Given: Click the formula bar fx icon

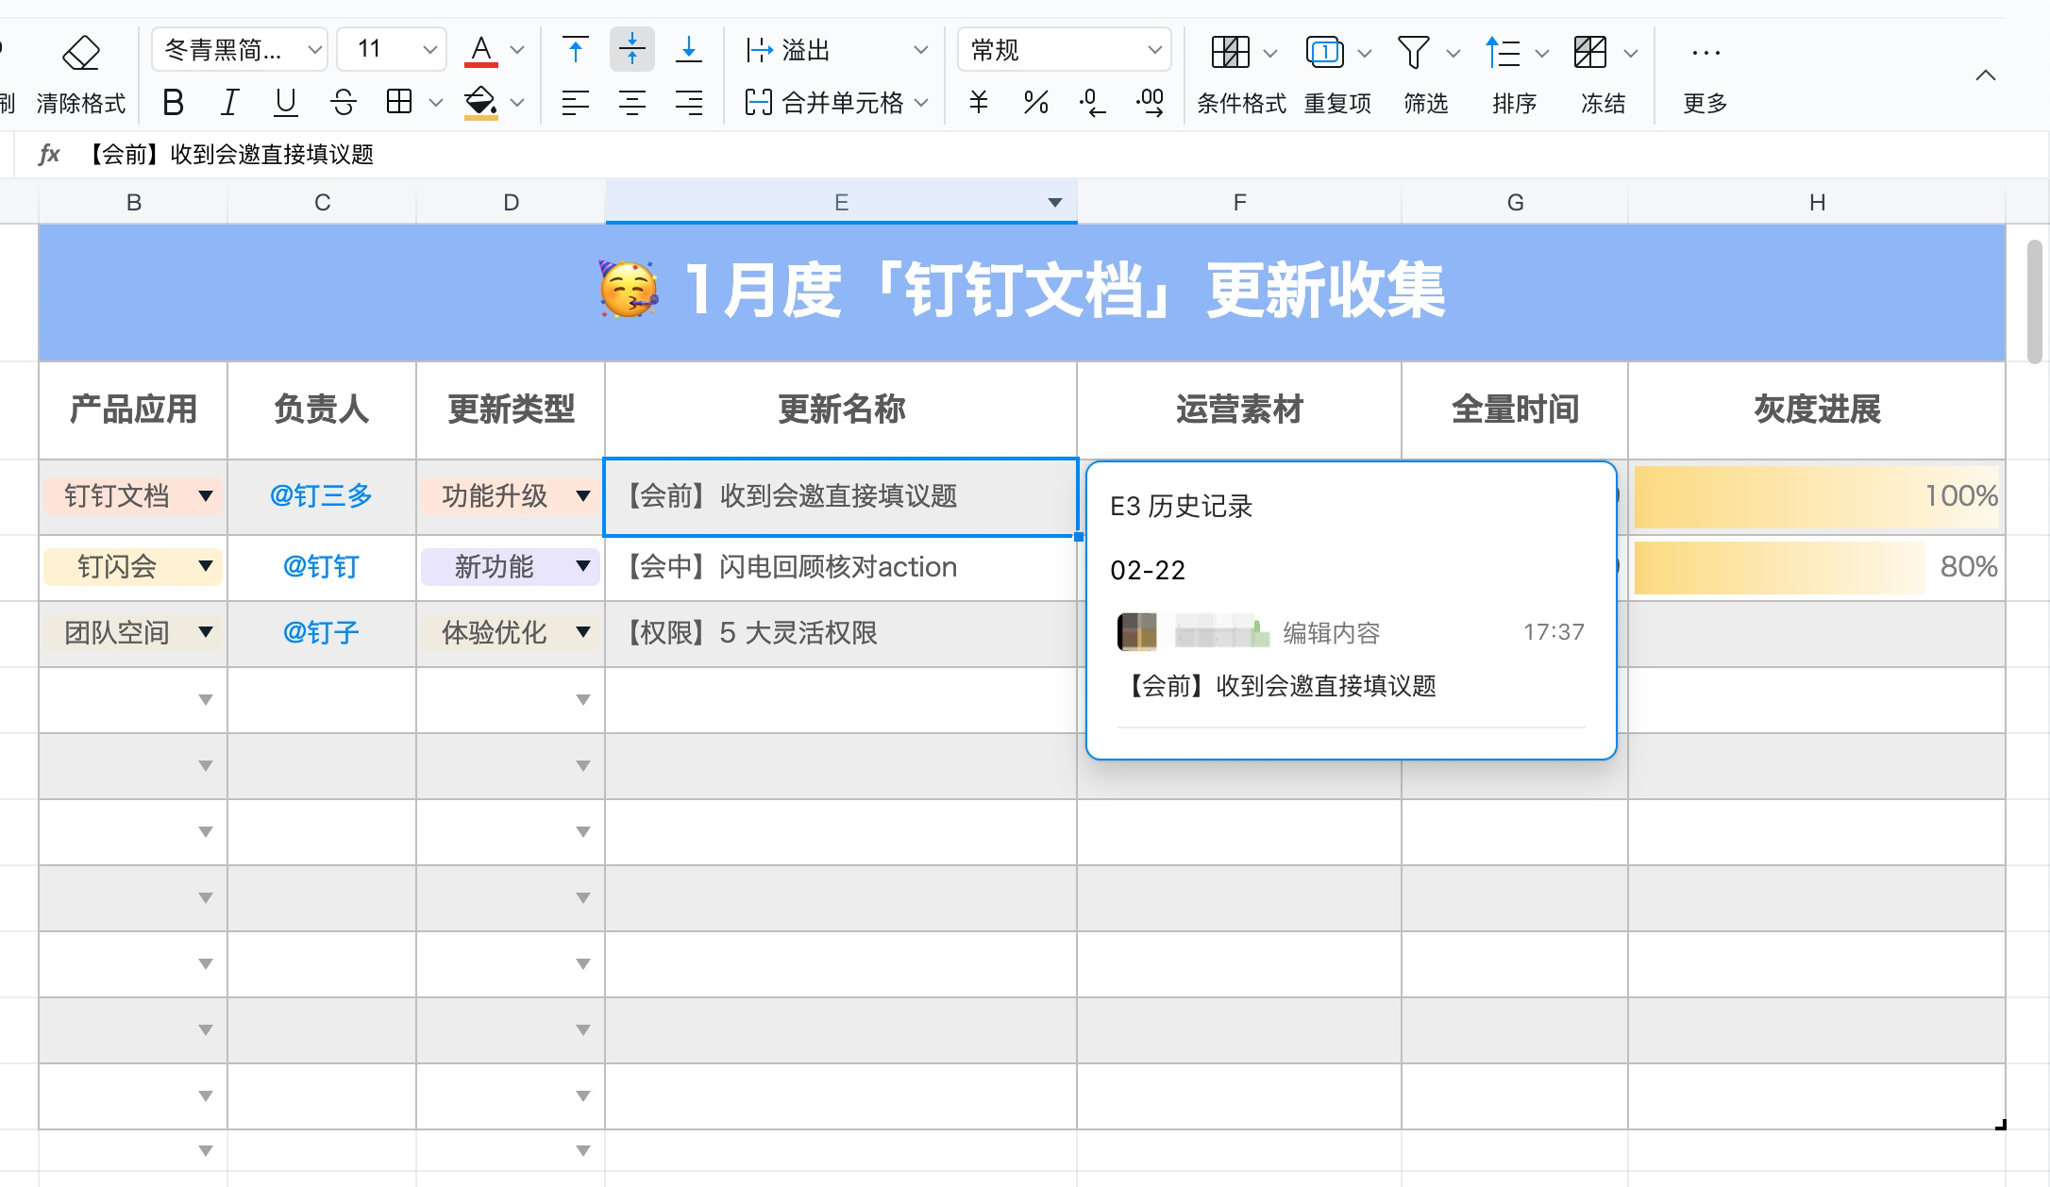Looking at the screenshot, I should coord(49,153).
